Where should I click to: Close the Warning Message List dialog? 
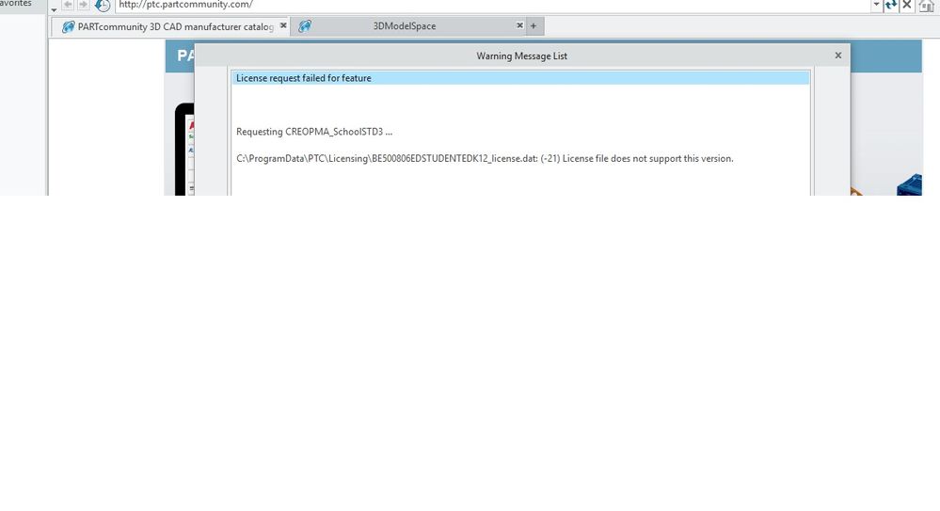(x=838, y=56)
